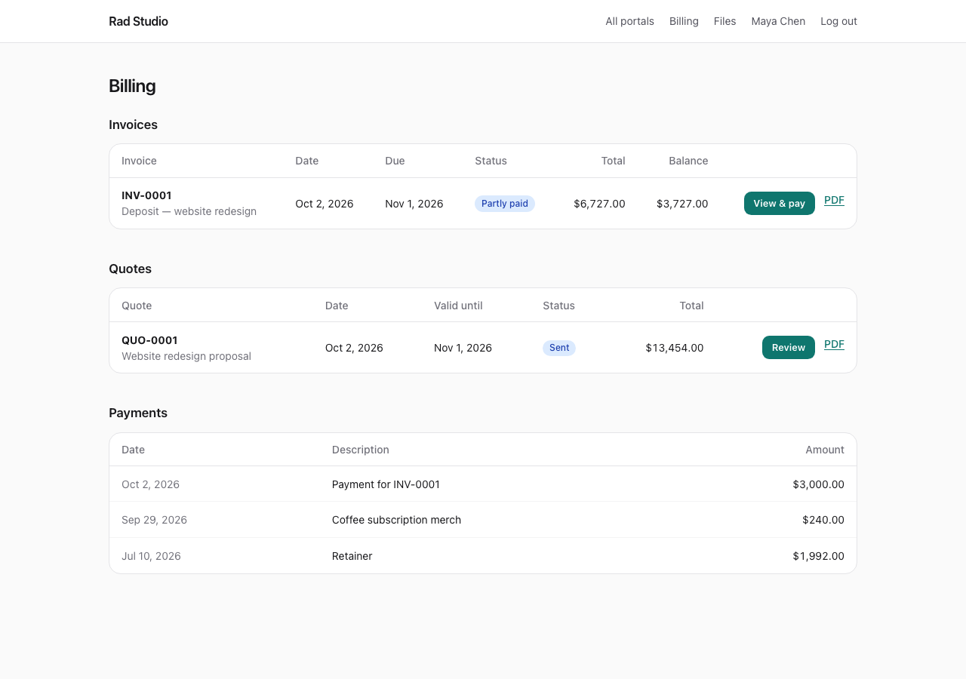Click the Amount column header in Payments

pos(825,450)
